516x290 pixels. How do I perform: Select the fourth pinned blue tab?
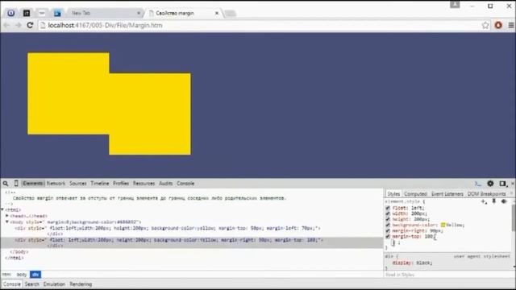click(57, 13)
